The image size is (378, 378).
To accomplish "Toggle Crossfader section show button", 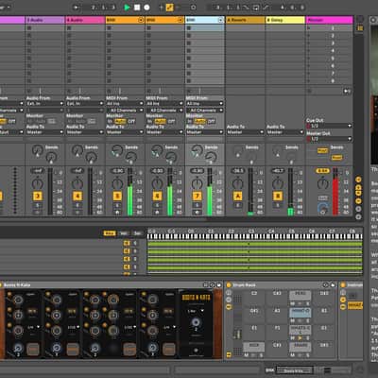I will tap(358, 216).
